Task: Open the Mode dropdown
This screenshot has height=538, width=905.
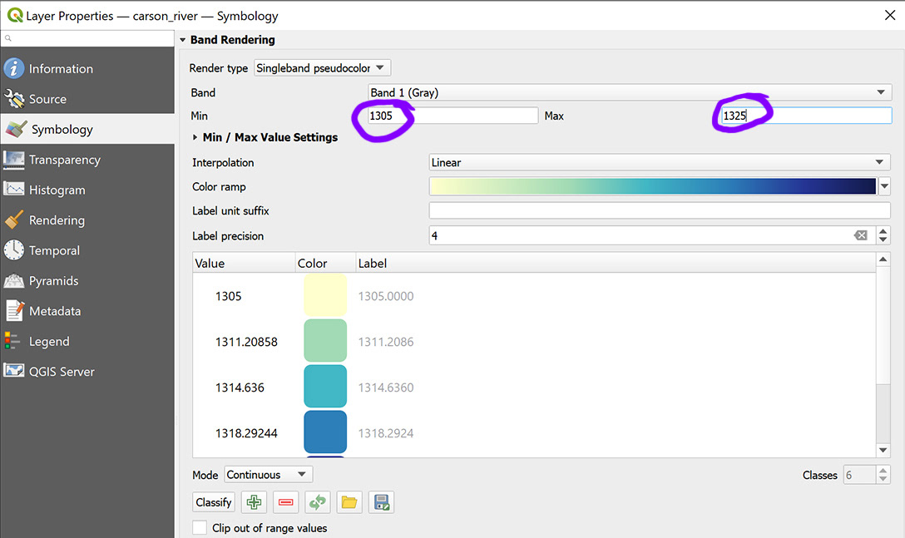Action: [269, 475]
